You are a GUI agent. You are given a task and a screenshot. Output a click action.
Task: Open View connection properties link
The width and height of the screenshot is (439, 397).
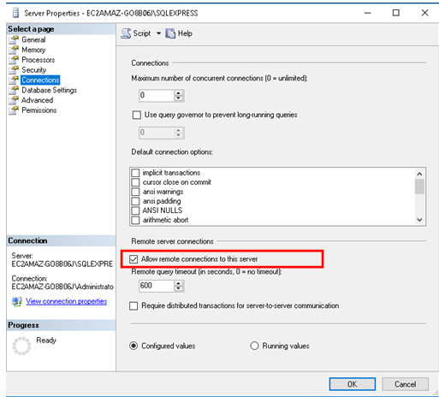66,301
